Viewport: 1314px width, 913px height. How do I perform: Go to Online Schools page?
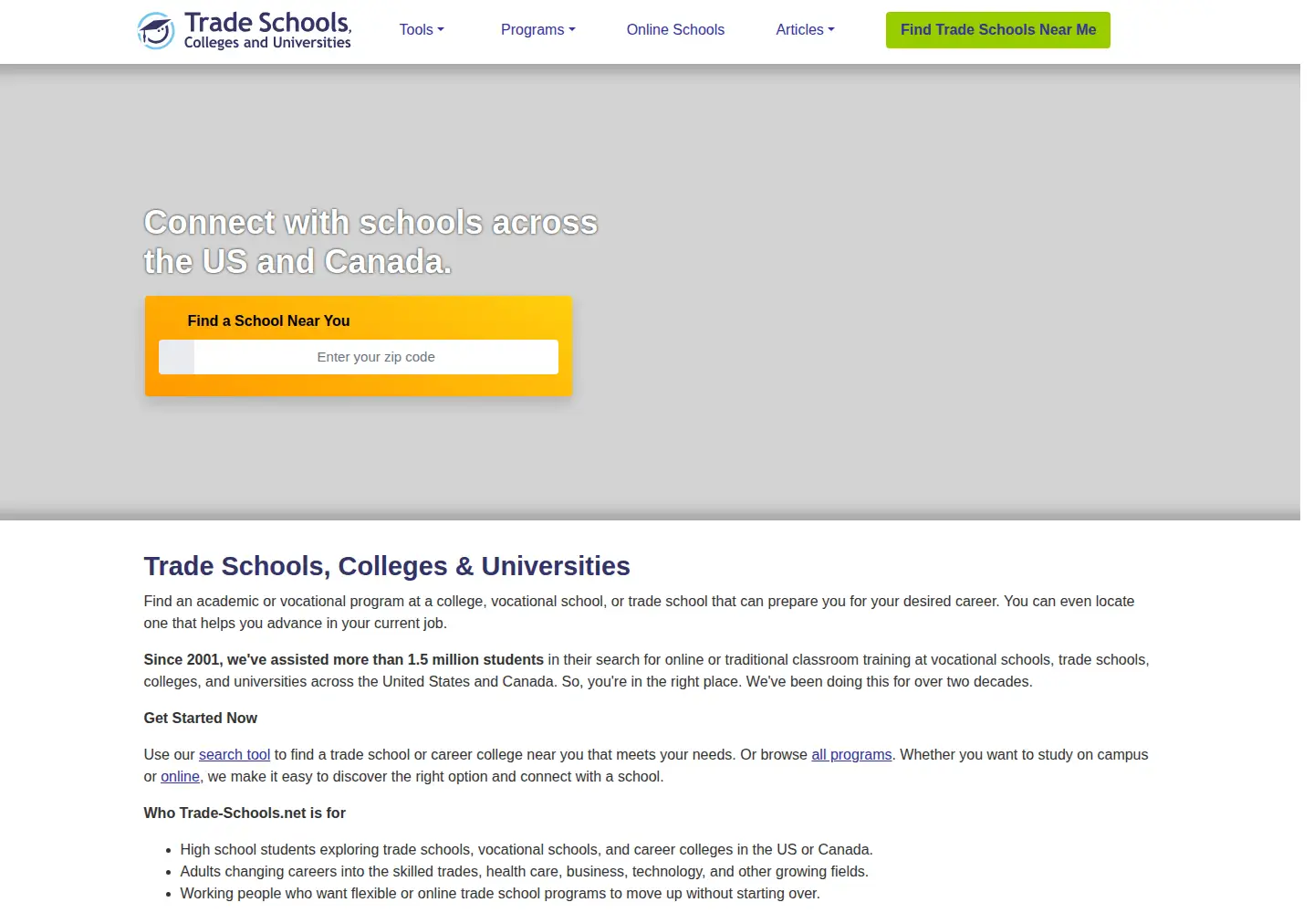pos(675,30)
